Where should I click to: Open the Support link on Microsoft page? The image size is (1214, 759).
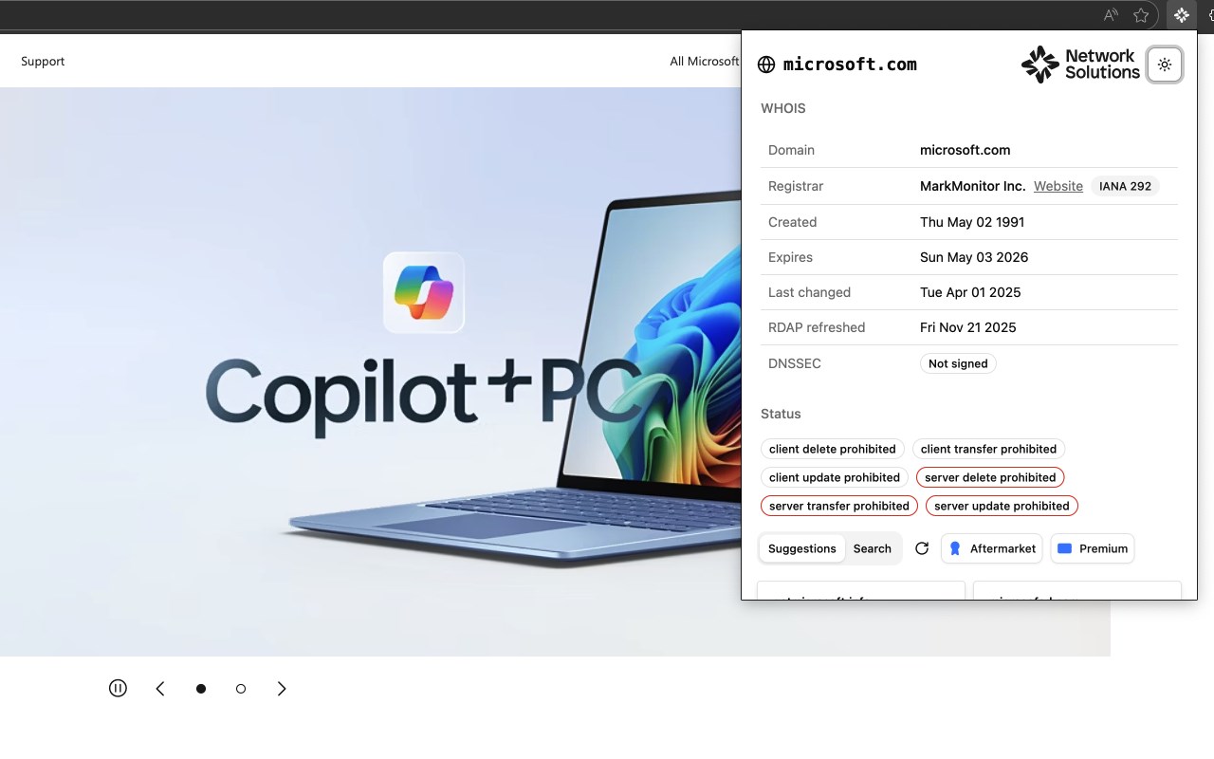point(43,61)
